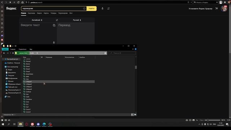The width and height of the screenshot is (231, 130).
Task: Open the Вид ribbon tab in Explorer
Action: (31, 49)
